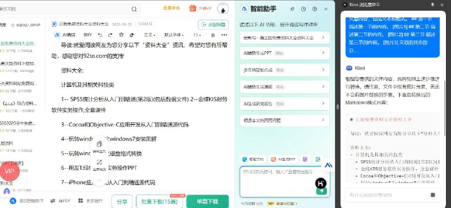Image resolution: width=451 pixels, height=208 pixels.
Task: Expand the AI辅助生成漫画 option
Action: coord(285,87)
